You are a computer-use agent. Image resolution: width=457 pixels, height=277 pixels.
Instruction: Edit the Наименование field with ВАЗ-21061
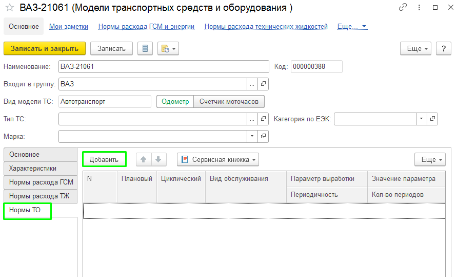point(164,66)
